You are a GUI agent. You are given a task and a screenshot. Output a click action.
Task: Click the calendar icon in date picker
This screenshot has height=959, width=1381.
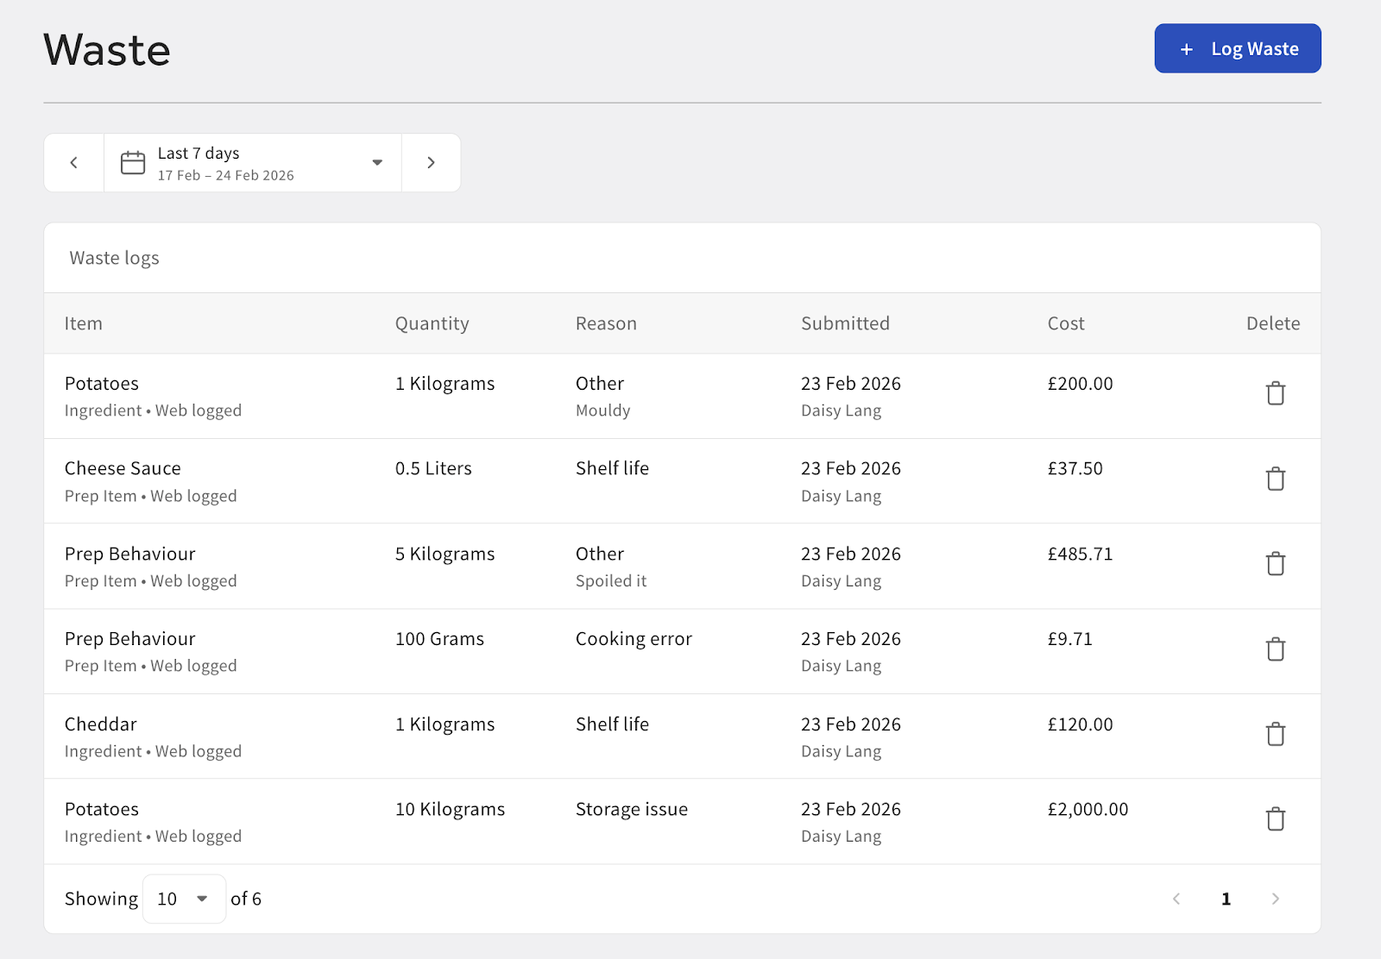[133, 163]
